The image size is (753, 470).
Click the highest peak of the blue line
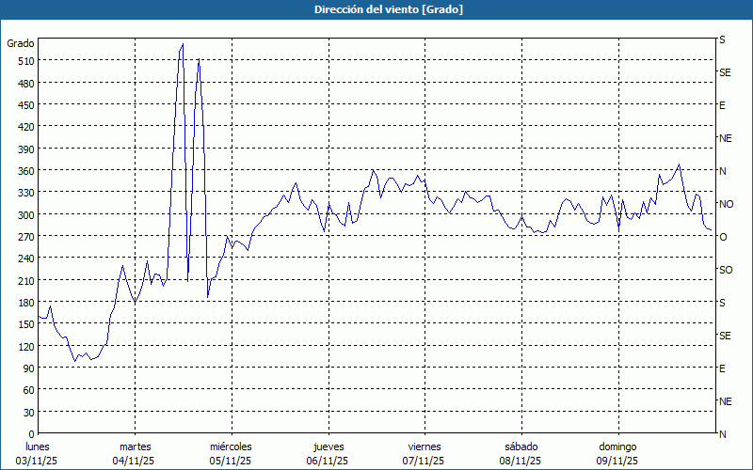point(183,44)
